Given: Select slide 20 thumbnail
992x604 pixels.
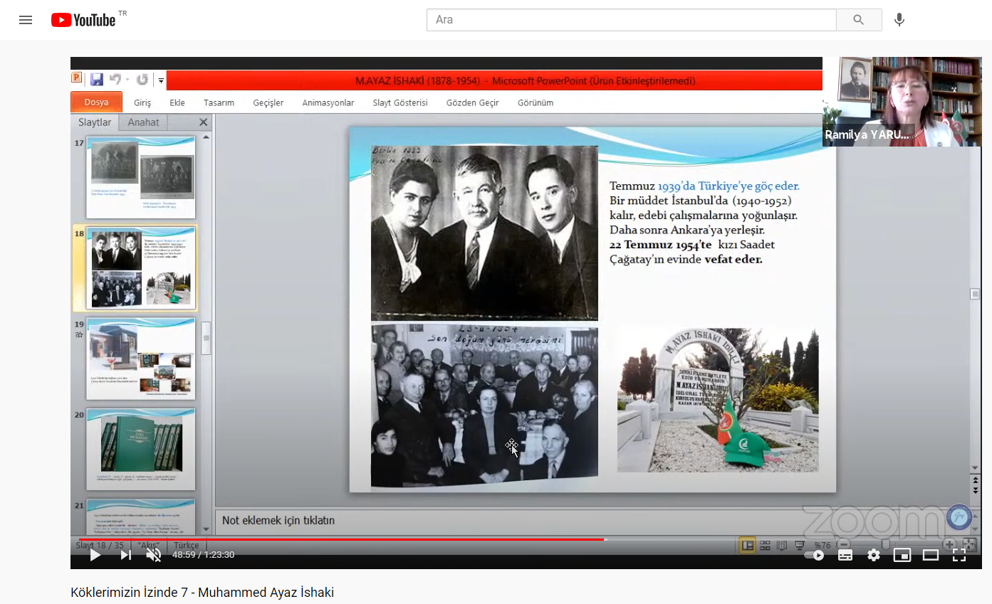Looking at the screenshot, I should (x=141, y=449).
